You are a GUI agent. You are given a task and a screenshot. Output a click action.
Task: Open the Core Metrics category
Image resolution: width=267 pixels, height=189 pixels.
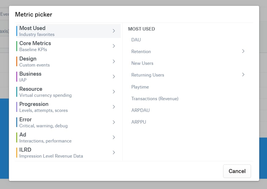click(x=68, y=46)
